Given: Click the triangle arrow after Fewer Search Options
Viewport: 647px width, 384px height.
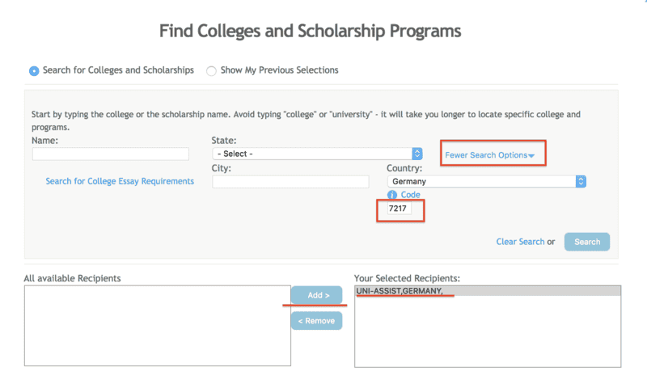Looking at the screenshot, I should (532, 155).
